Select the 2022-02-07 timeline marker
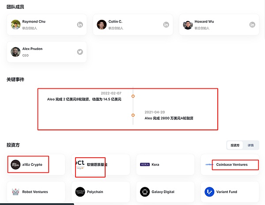The height and width of the screenshot is (205, 265). [x=133, y=96]
